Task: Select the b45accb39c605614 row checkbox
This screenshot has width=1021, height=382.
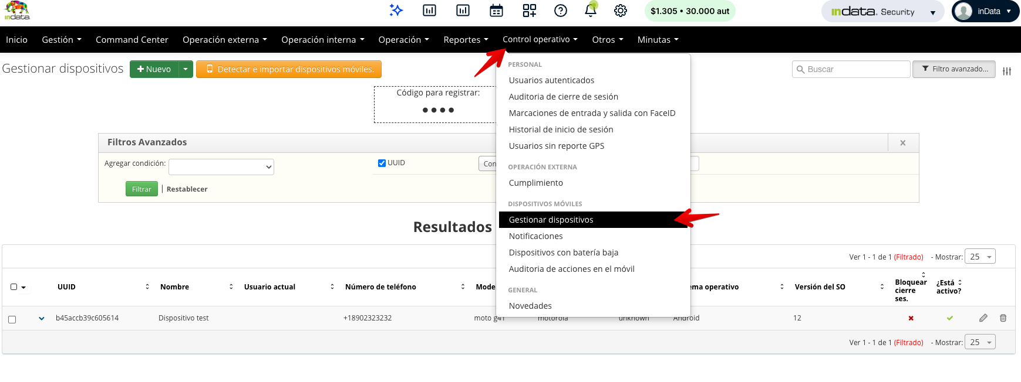Action: pos(12,319)
